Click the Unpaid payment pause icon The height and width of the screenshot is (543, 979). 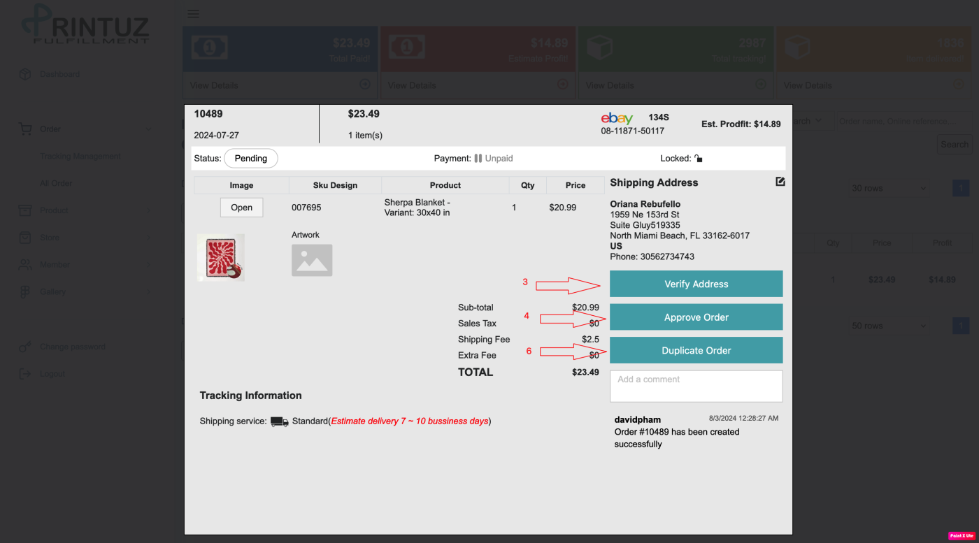478,159
